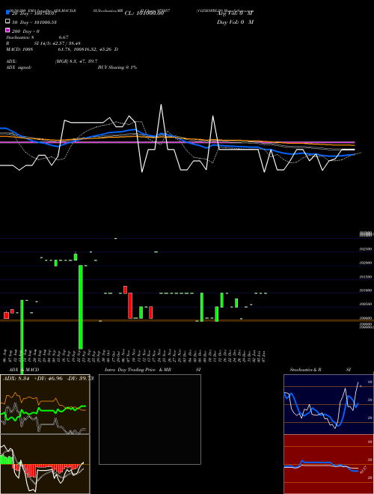Click the 'Day Vol: 0 M' label

[x=235, y=22]
